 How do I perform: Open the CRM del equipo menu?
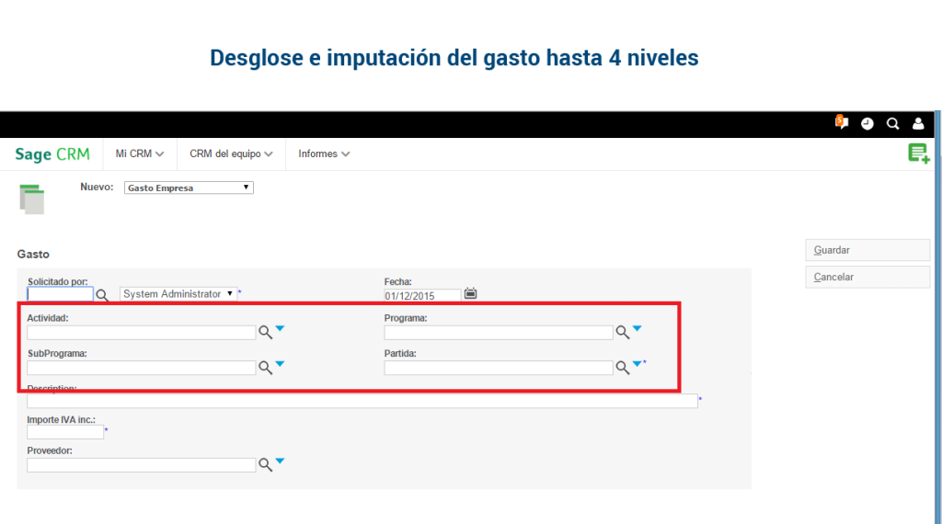coord(231,154)
